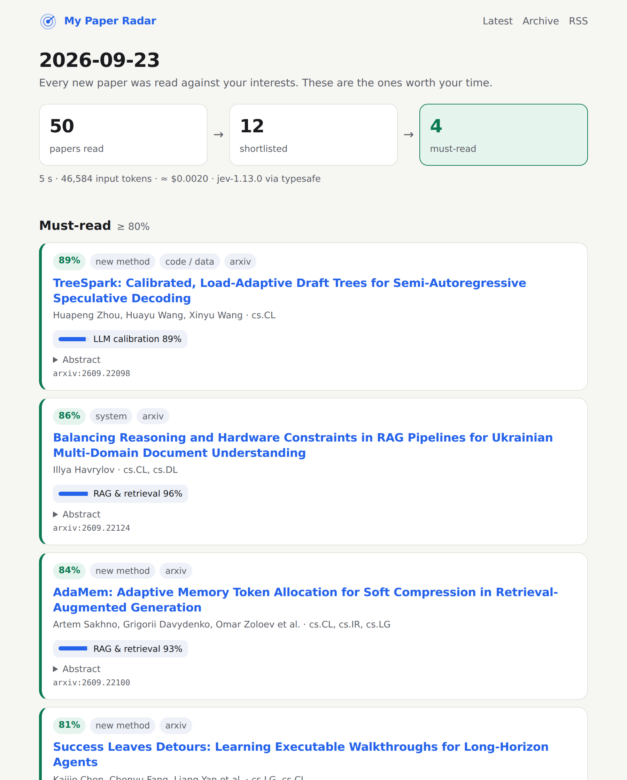Screen dimensions: 627x780
Task: Open the TreeSpark paper title link
Action: coord(289,290)
